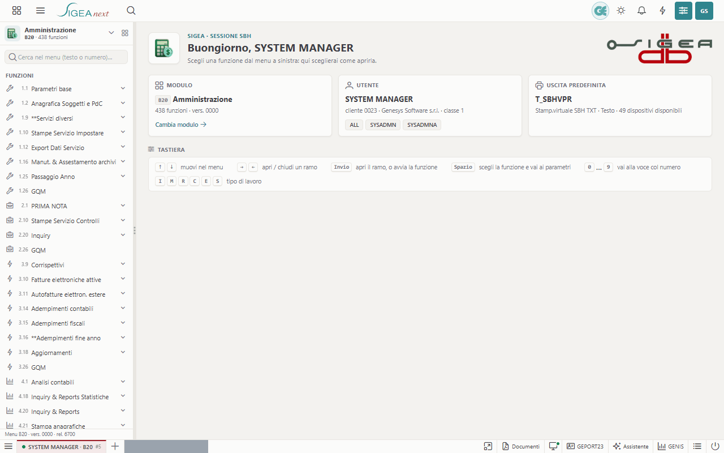
Task: Add a new session tab with the plus
Action: click(x=115, y=447)
